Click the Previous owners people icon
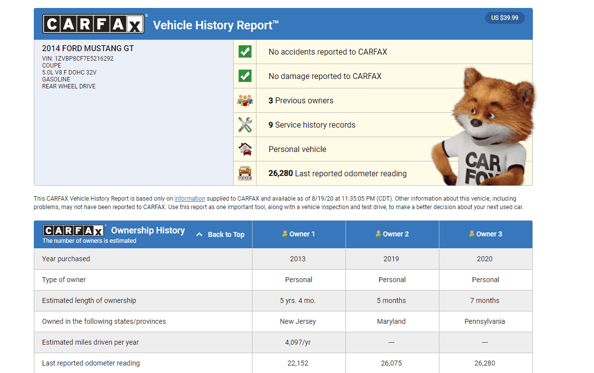Viewport: 594px width, 373px height. click(245, 100)
